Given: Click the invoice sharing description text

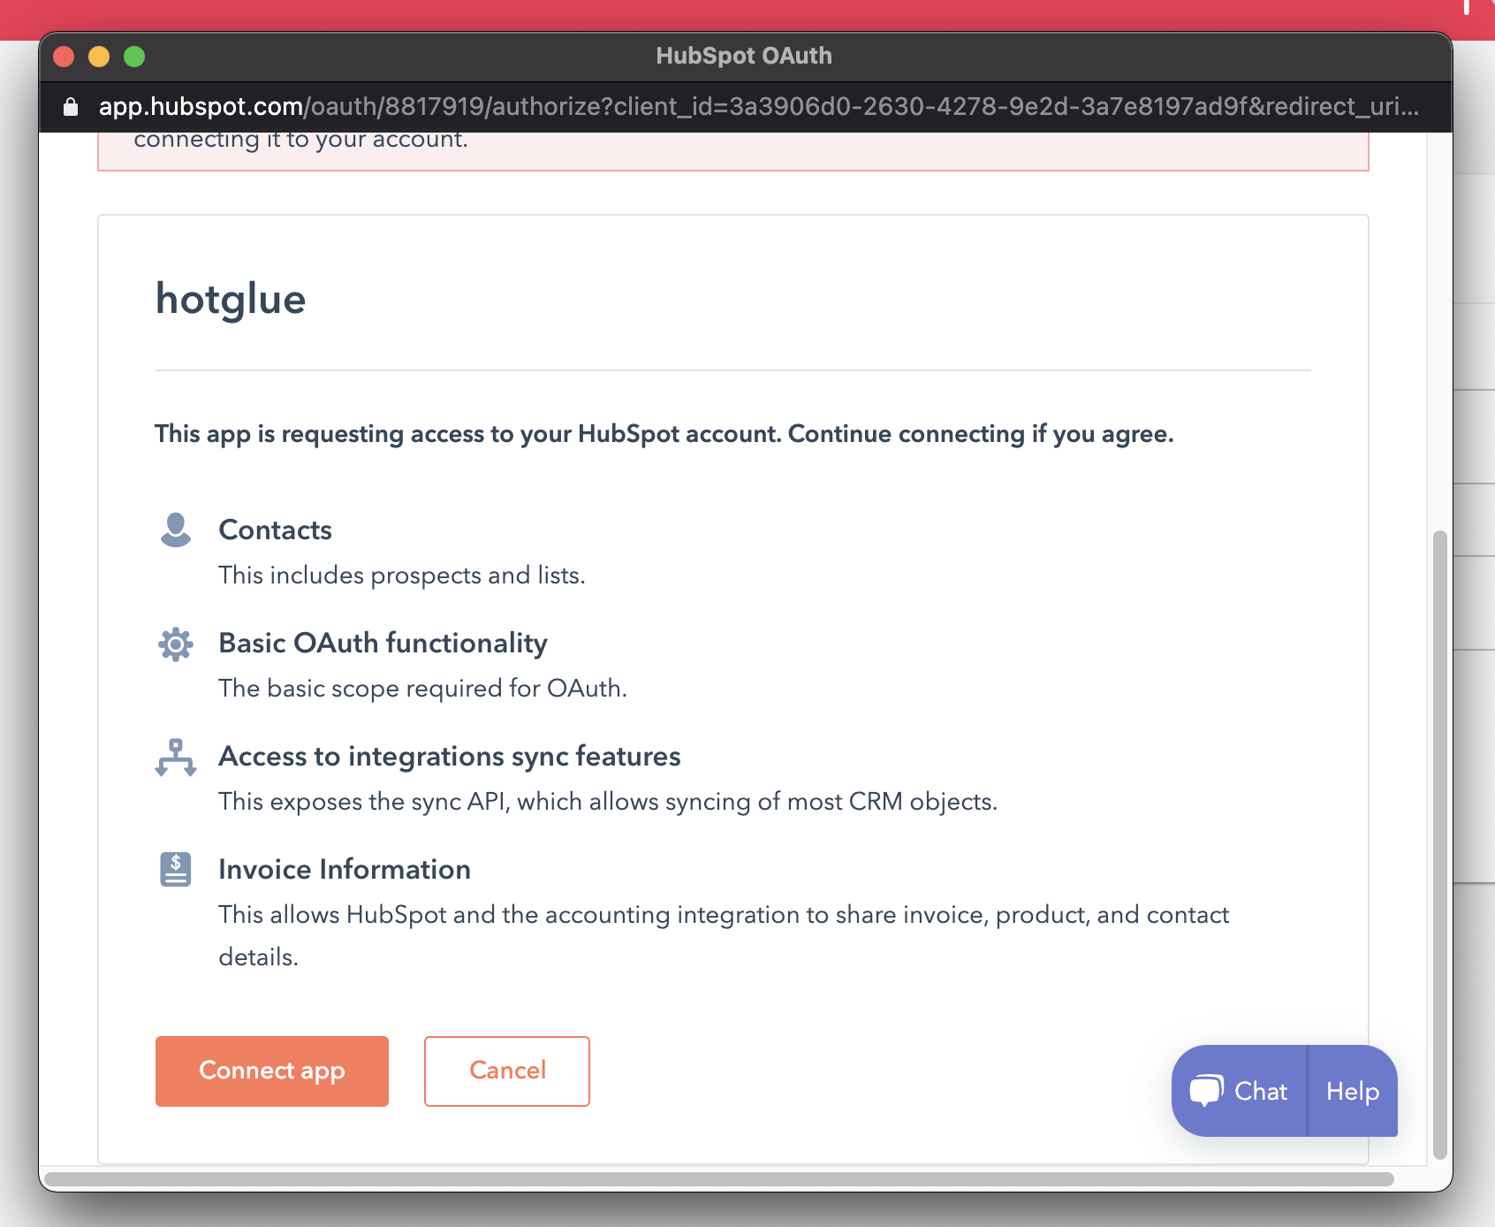Looking at the screenshot, I should (724, 935).
